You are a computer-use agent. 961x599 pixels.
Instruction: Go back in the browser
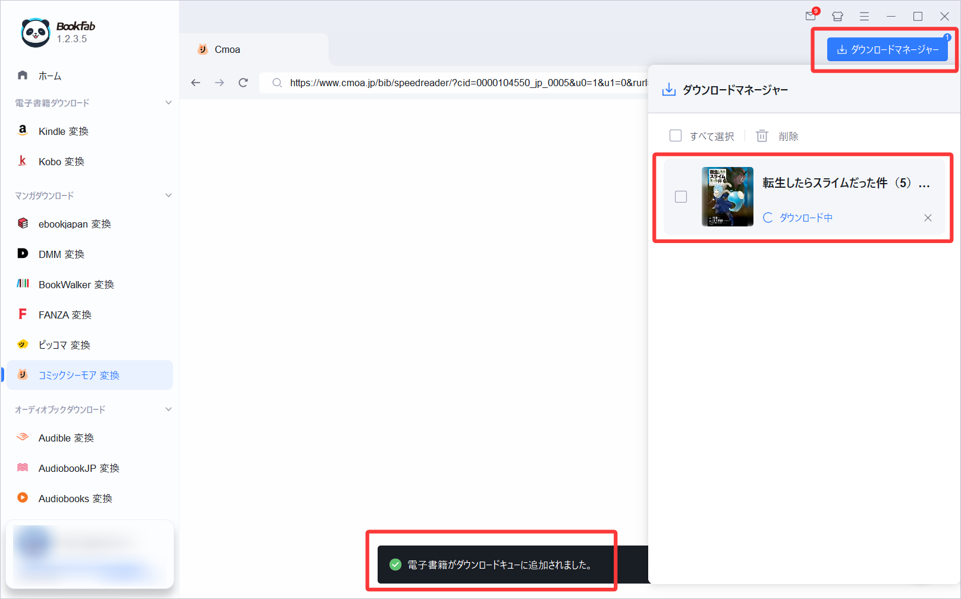coord(196,83)
